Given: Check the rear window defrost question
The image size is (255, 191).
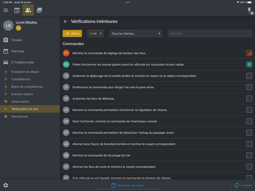Looking at the screenshot, I should click(x=249, y=76).
